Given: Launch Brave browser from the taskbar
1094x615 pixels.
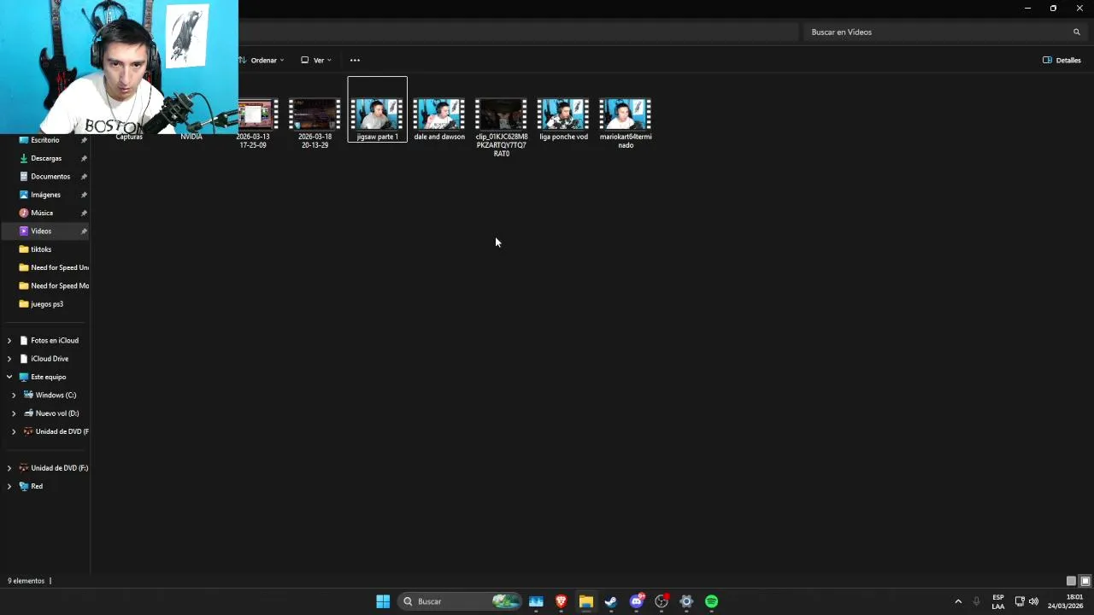Looking at the screenshot, I should point(561,601).
